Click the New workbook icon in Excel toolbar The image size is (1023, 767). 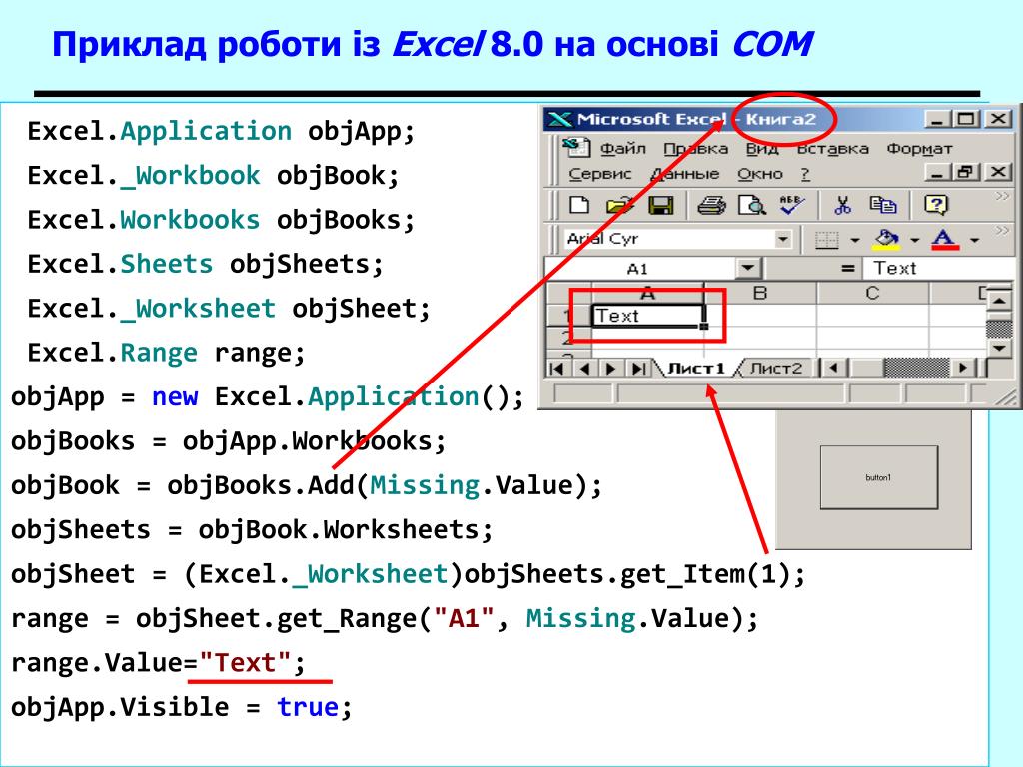click(x=579, y=205)
